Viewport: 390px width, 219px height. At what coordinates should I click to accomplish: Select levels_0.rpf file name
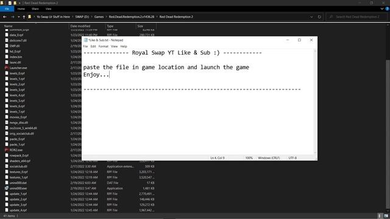point(17,74)
